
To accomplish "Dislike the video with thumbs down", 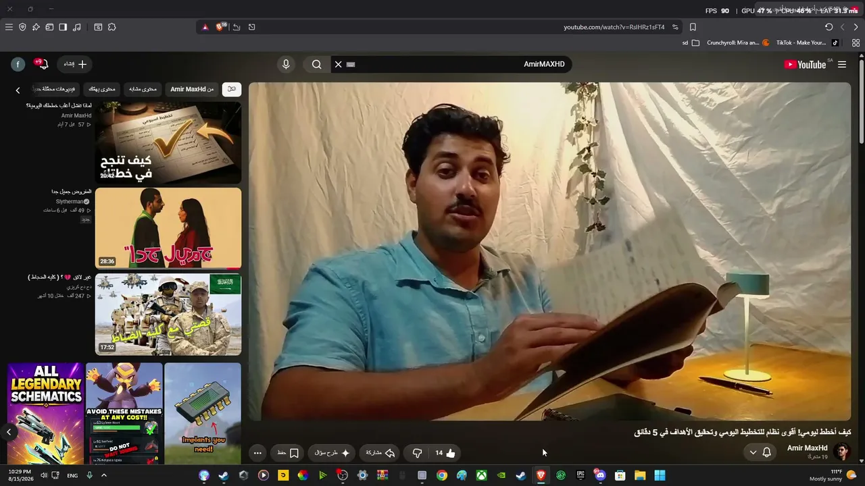I will point(417,453).
